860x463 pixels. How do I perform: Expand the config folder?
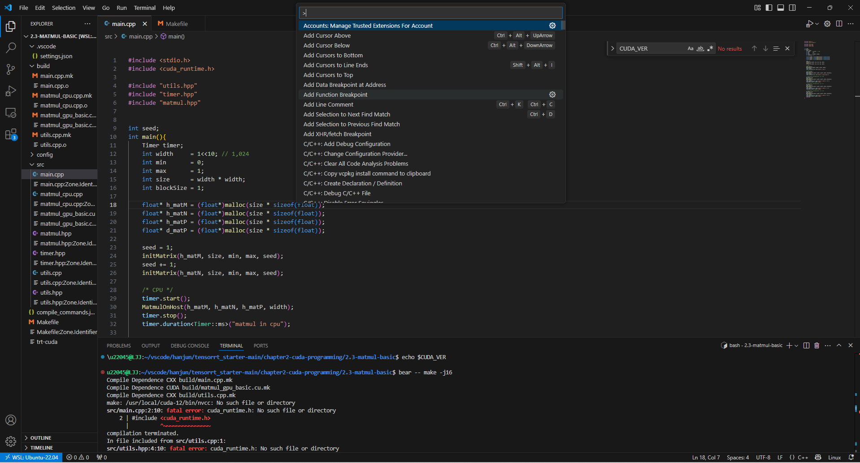coord(60,154)
